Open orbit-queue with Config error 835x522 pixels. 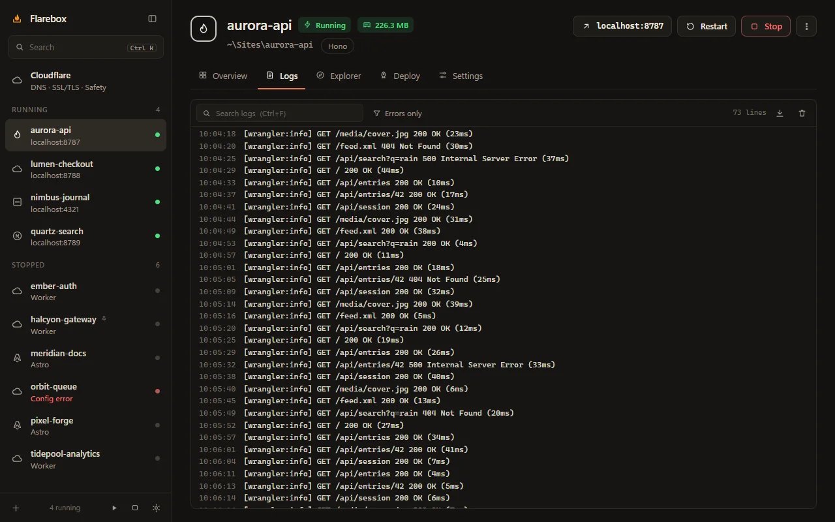click(x=85, y=392)
